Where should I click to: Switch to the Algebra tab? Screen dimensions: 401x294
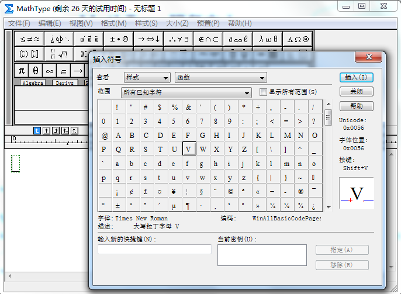[x=33, y=82]
